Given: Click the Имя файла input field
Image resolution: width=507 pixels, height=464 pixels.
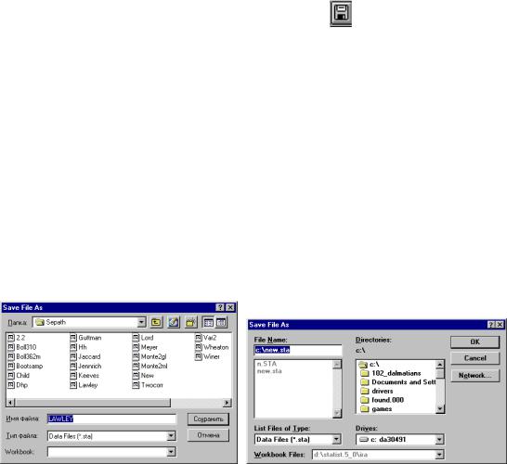Looking at the screenshot, I should (111, 419).
